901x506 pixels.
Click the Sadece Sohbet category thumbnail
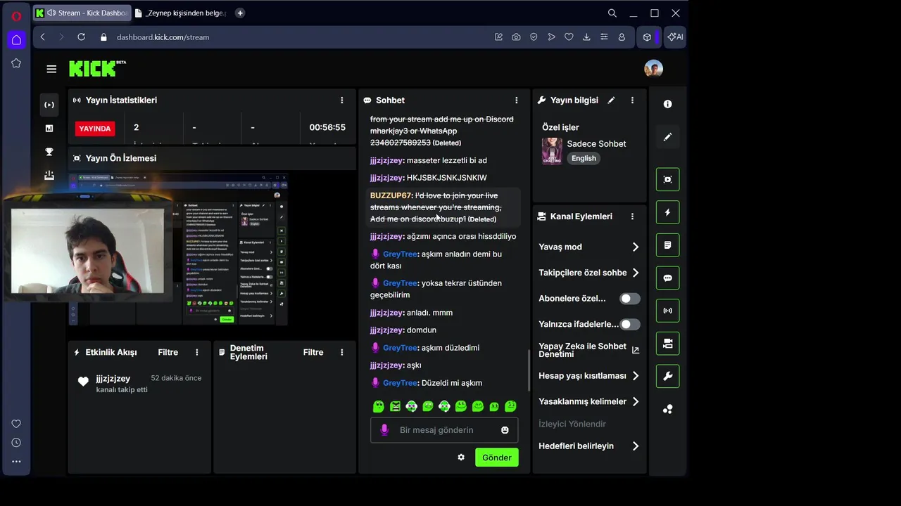552,151
